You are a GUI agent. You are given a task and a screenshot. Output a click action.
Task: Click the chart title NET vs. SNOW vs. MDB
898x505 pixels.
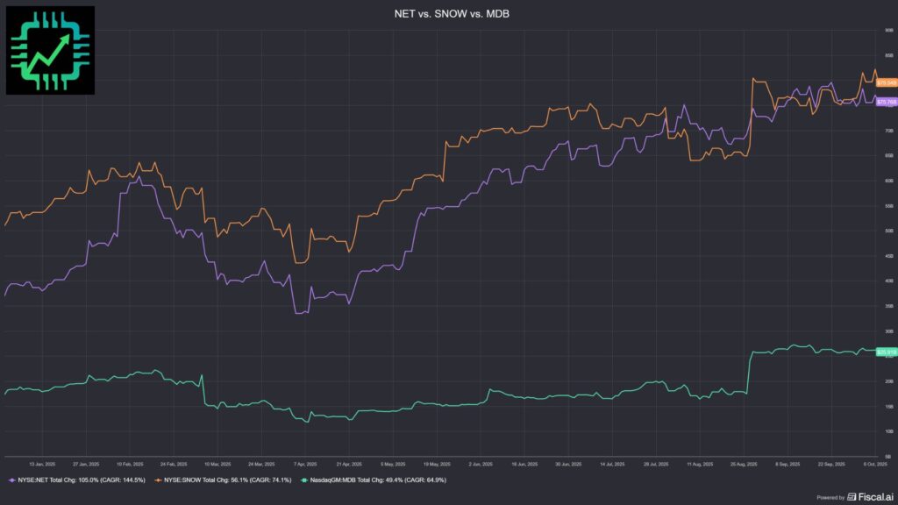pos(448,15)
